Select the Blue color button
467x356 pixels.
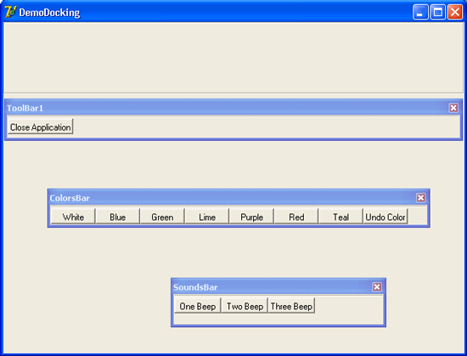pyautogui.click(x=118, y=217)
